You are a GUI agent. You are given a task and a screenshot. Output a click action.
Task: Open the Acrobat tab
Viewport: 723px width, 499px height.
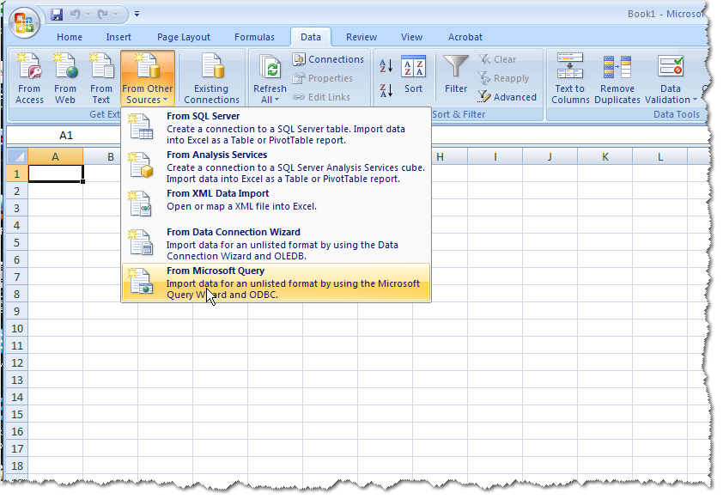(465, 37)
